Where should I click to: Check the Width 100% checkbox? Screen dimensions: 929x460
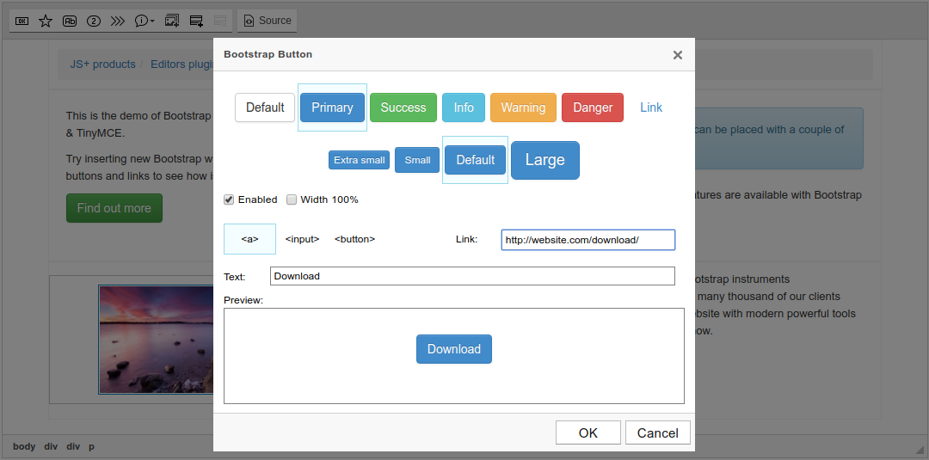(292, 199)
